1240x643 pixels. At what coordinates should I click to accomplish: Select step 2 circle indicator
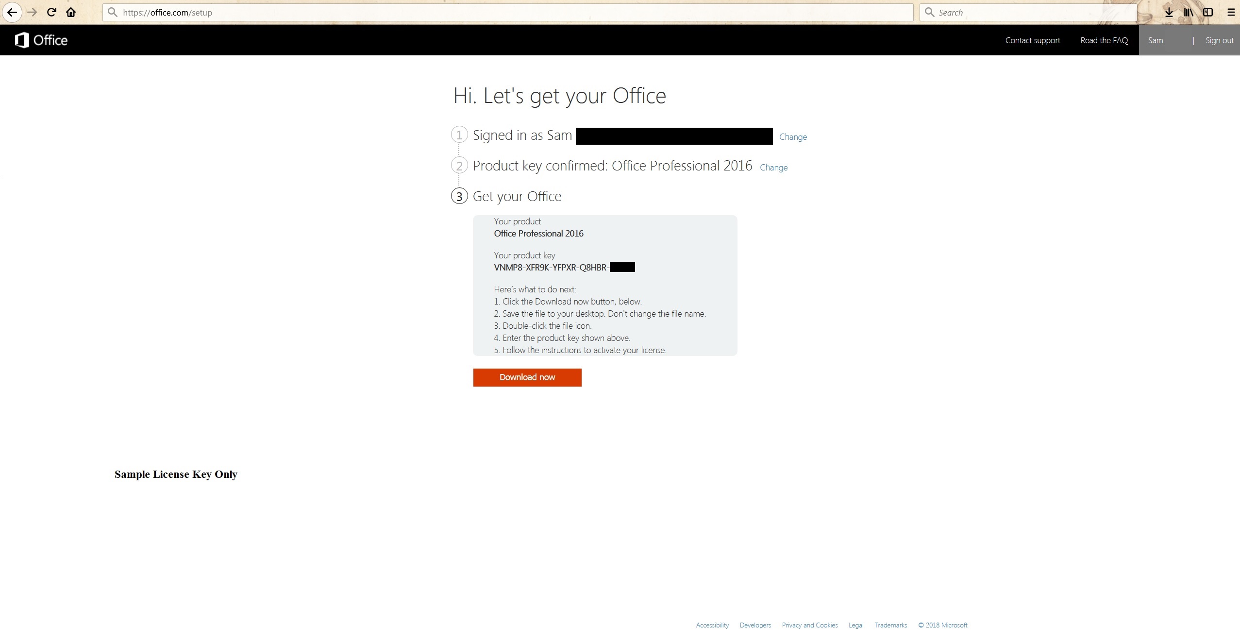click(x=459, y=166)
